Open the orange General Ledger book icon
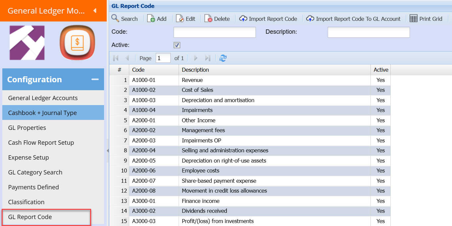Image resolution: width=452 pixels, height=226 pixels. coord(77,43)
